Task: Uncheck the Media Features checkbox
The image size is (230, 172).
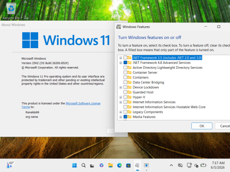Action: tap(125, 117)
